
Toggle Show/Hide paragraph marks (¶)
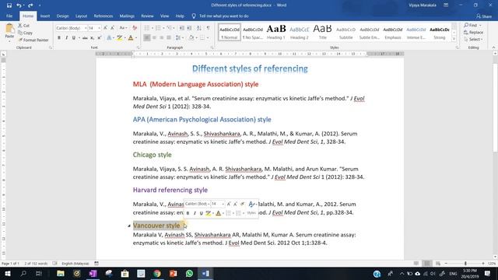[209, 28]
